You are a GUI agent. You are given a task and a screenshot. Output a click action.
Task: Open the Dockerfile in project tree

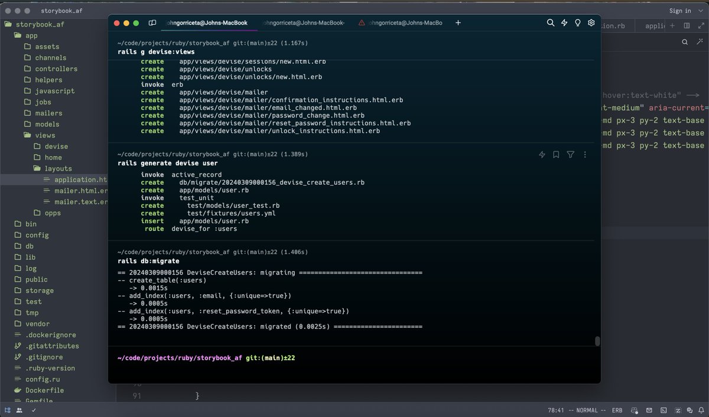(38, 390)
